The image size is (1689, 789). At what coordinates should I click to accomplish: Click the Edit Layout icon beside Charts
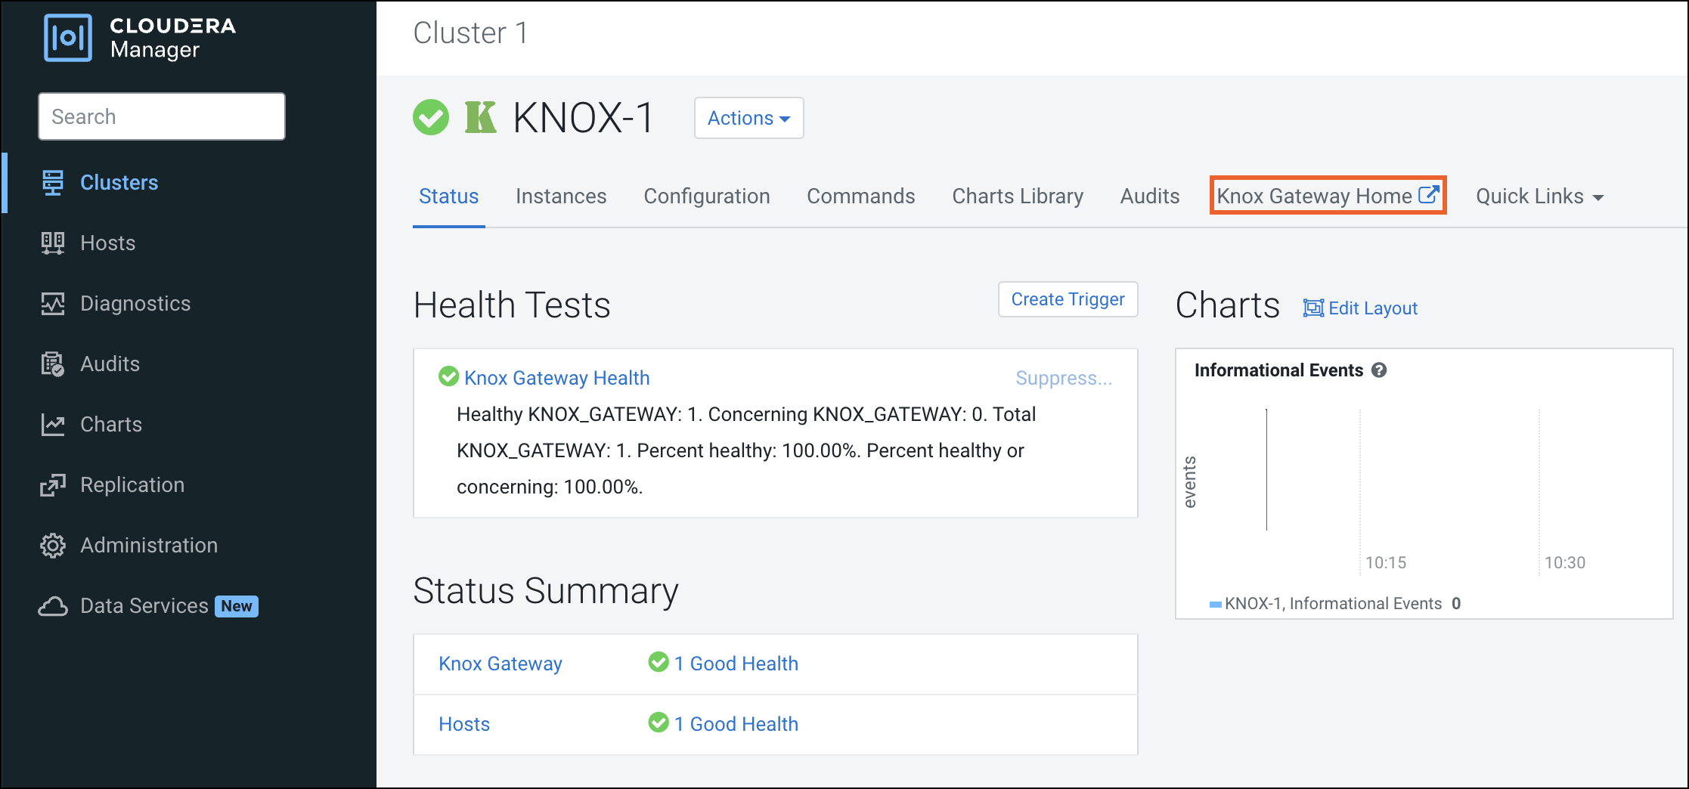[x=1313, y=308]
